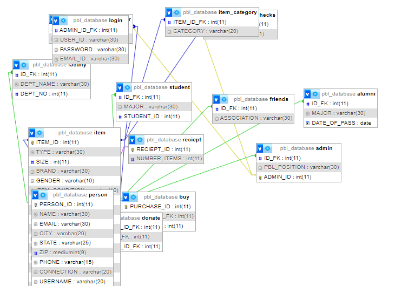The image size is (415, 286).
Task: Collapse columns of the buy table
Action: 126,197
